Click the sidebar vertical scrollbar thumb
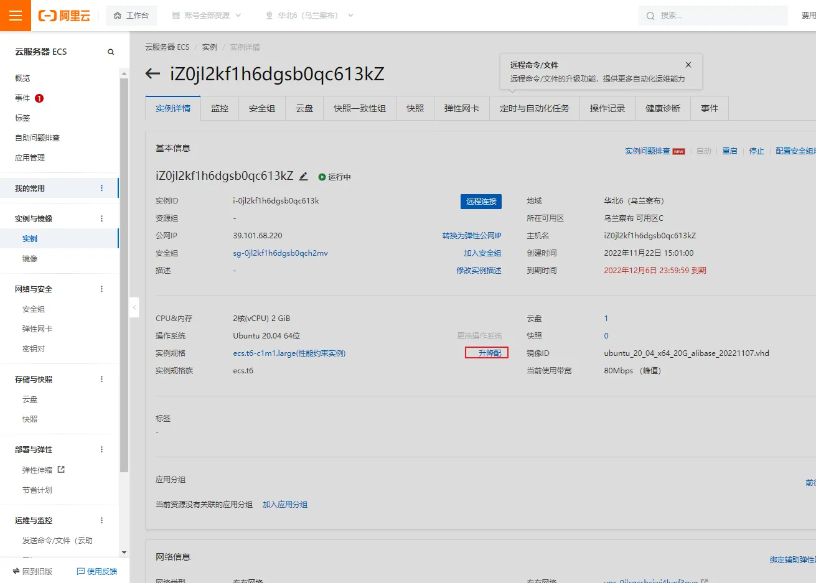The image size is (816, 583). pos(124,274)
